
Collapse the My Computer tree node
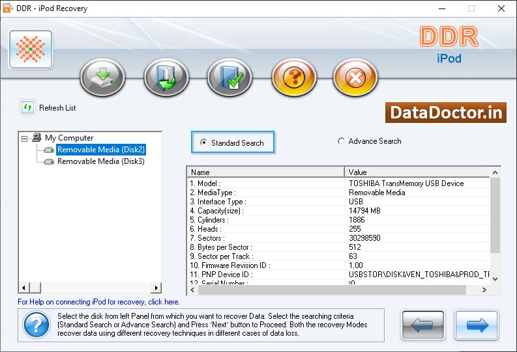(24, 139)
